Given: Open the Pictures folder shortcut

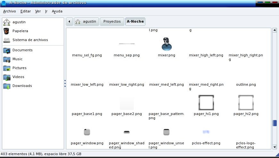Looking at the screenshot, I should point(19,68).
